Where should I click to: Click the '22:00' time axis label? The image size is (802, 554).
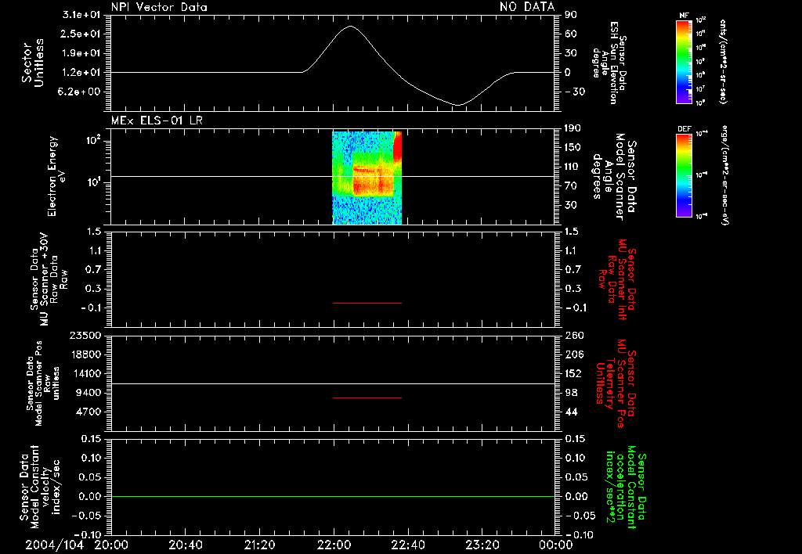pos(334,545)
